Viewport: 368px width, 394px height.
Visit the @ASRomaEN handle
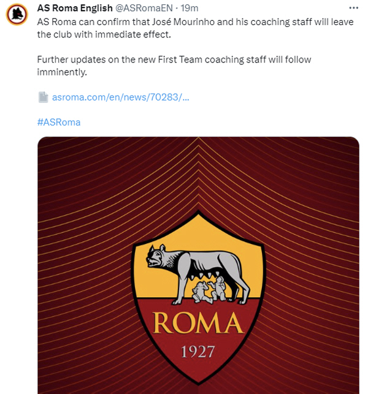[x=144, y=8]
